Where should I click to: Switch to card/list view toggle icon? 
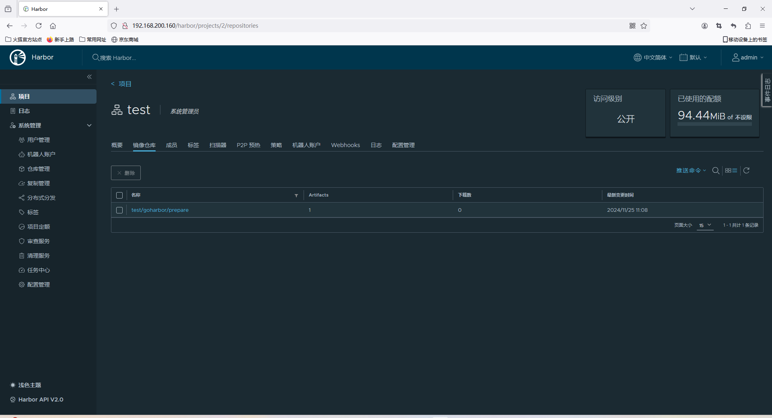click(x=731, y=170)
